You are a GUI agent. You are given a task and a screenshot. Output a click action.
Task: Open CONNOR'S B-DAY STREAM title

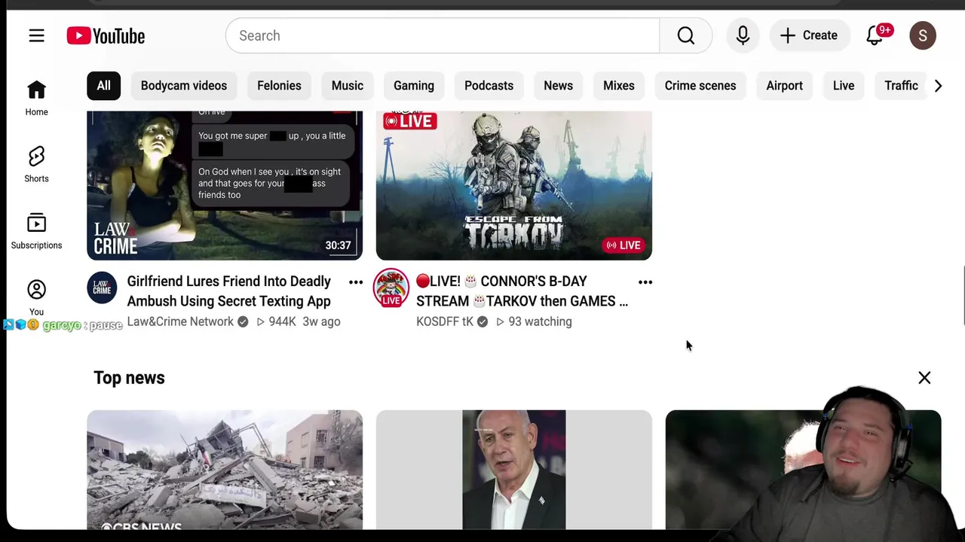click(x=522, y=291)
